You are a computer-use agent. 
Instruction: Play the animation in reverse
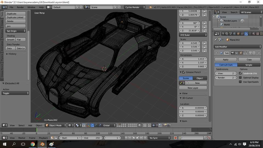(133, 138)
